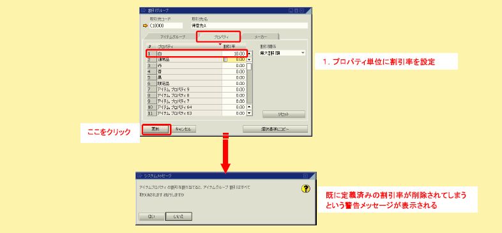The height and width of the screenshot is (233, 502).
Task: Click the 割引グループ title bar window icon
Action: pyautogui.click(x=143, y=11)
